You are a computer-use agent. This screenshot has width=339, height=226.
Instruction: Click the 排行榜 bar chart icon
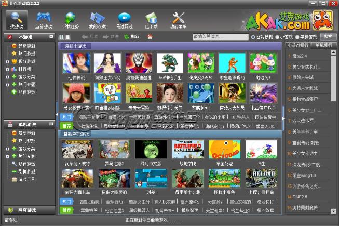(x=14, y=69)
